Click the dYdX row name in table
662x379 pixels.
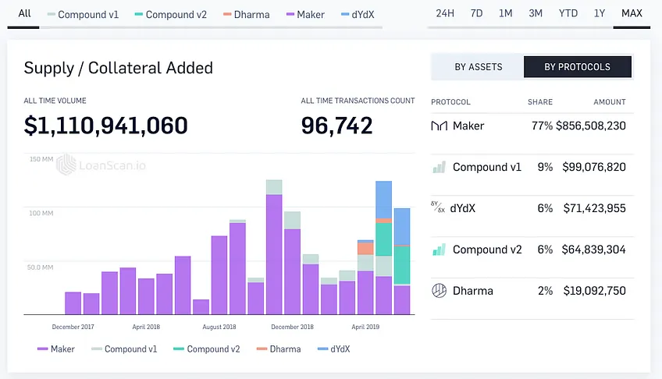(463, 208)
